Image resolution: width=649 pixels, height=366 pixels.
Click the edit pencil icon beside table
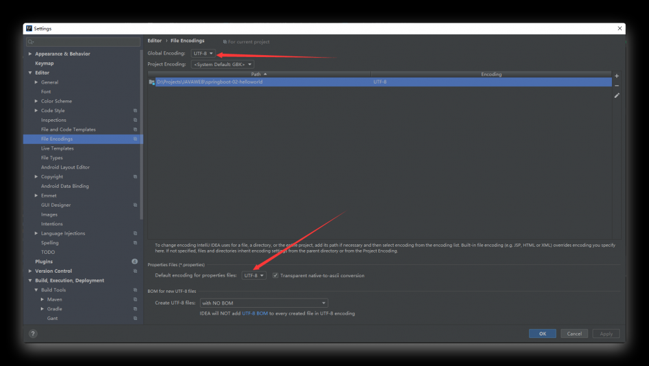tap(617, 95)
